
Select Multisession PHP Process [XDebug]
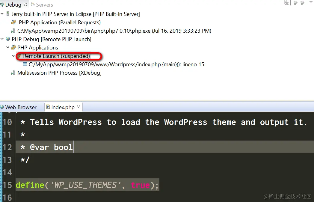[60, 73]
